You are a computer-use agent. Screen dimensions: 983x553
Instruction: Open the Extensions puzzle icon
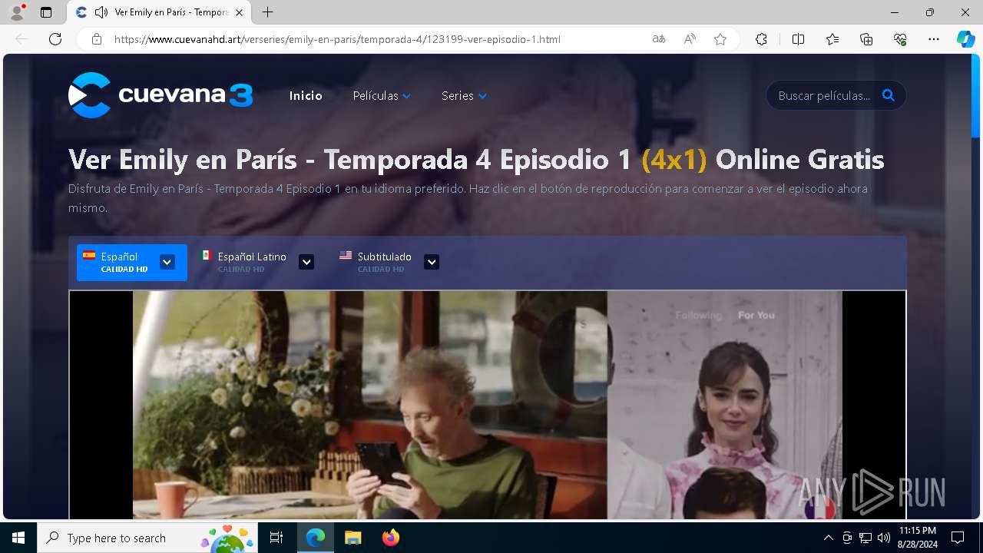tap(761, 39)
